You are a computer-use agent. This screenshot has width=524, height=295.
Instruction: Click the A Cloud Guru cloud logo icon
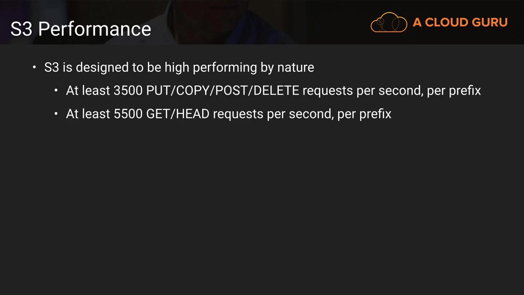[x=388, y=23]
